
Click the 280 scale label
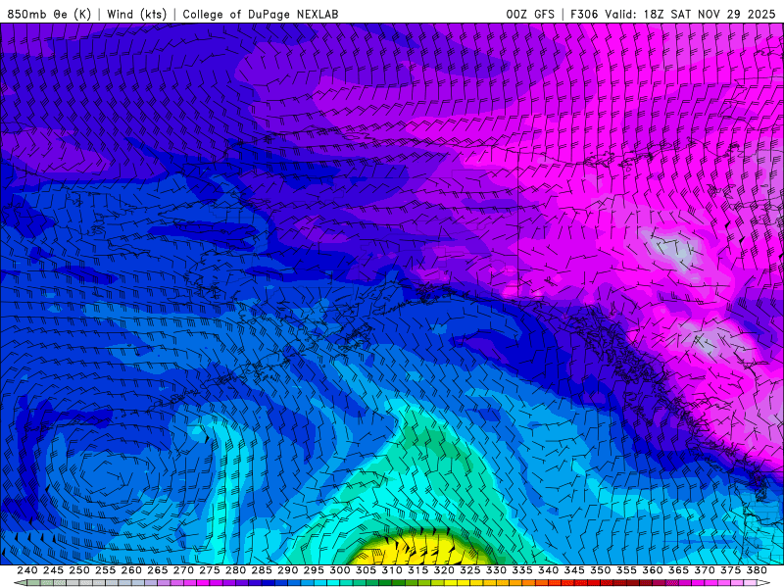pyautogui.click(x=235, y=570)
